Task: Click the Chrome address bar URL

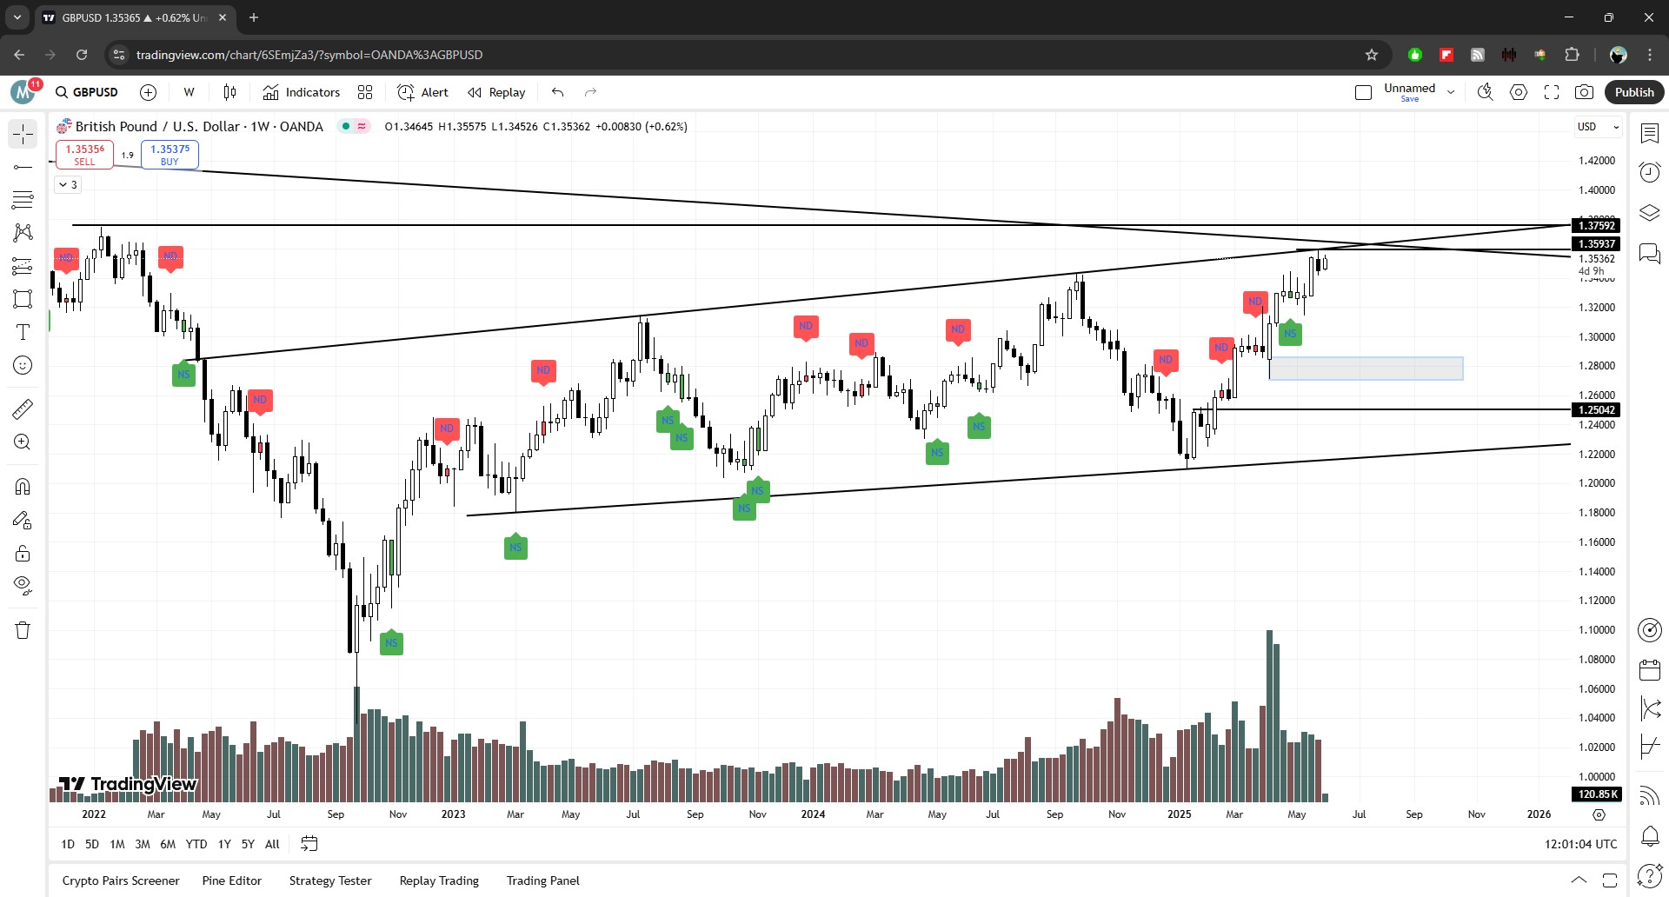Action: pos(309,55)
